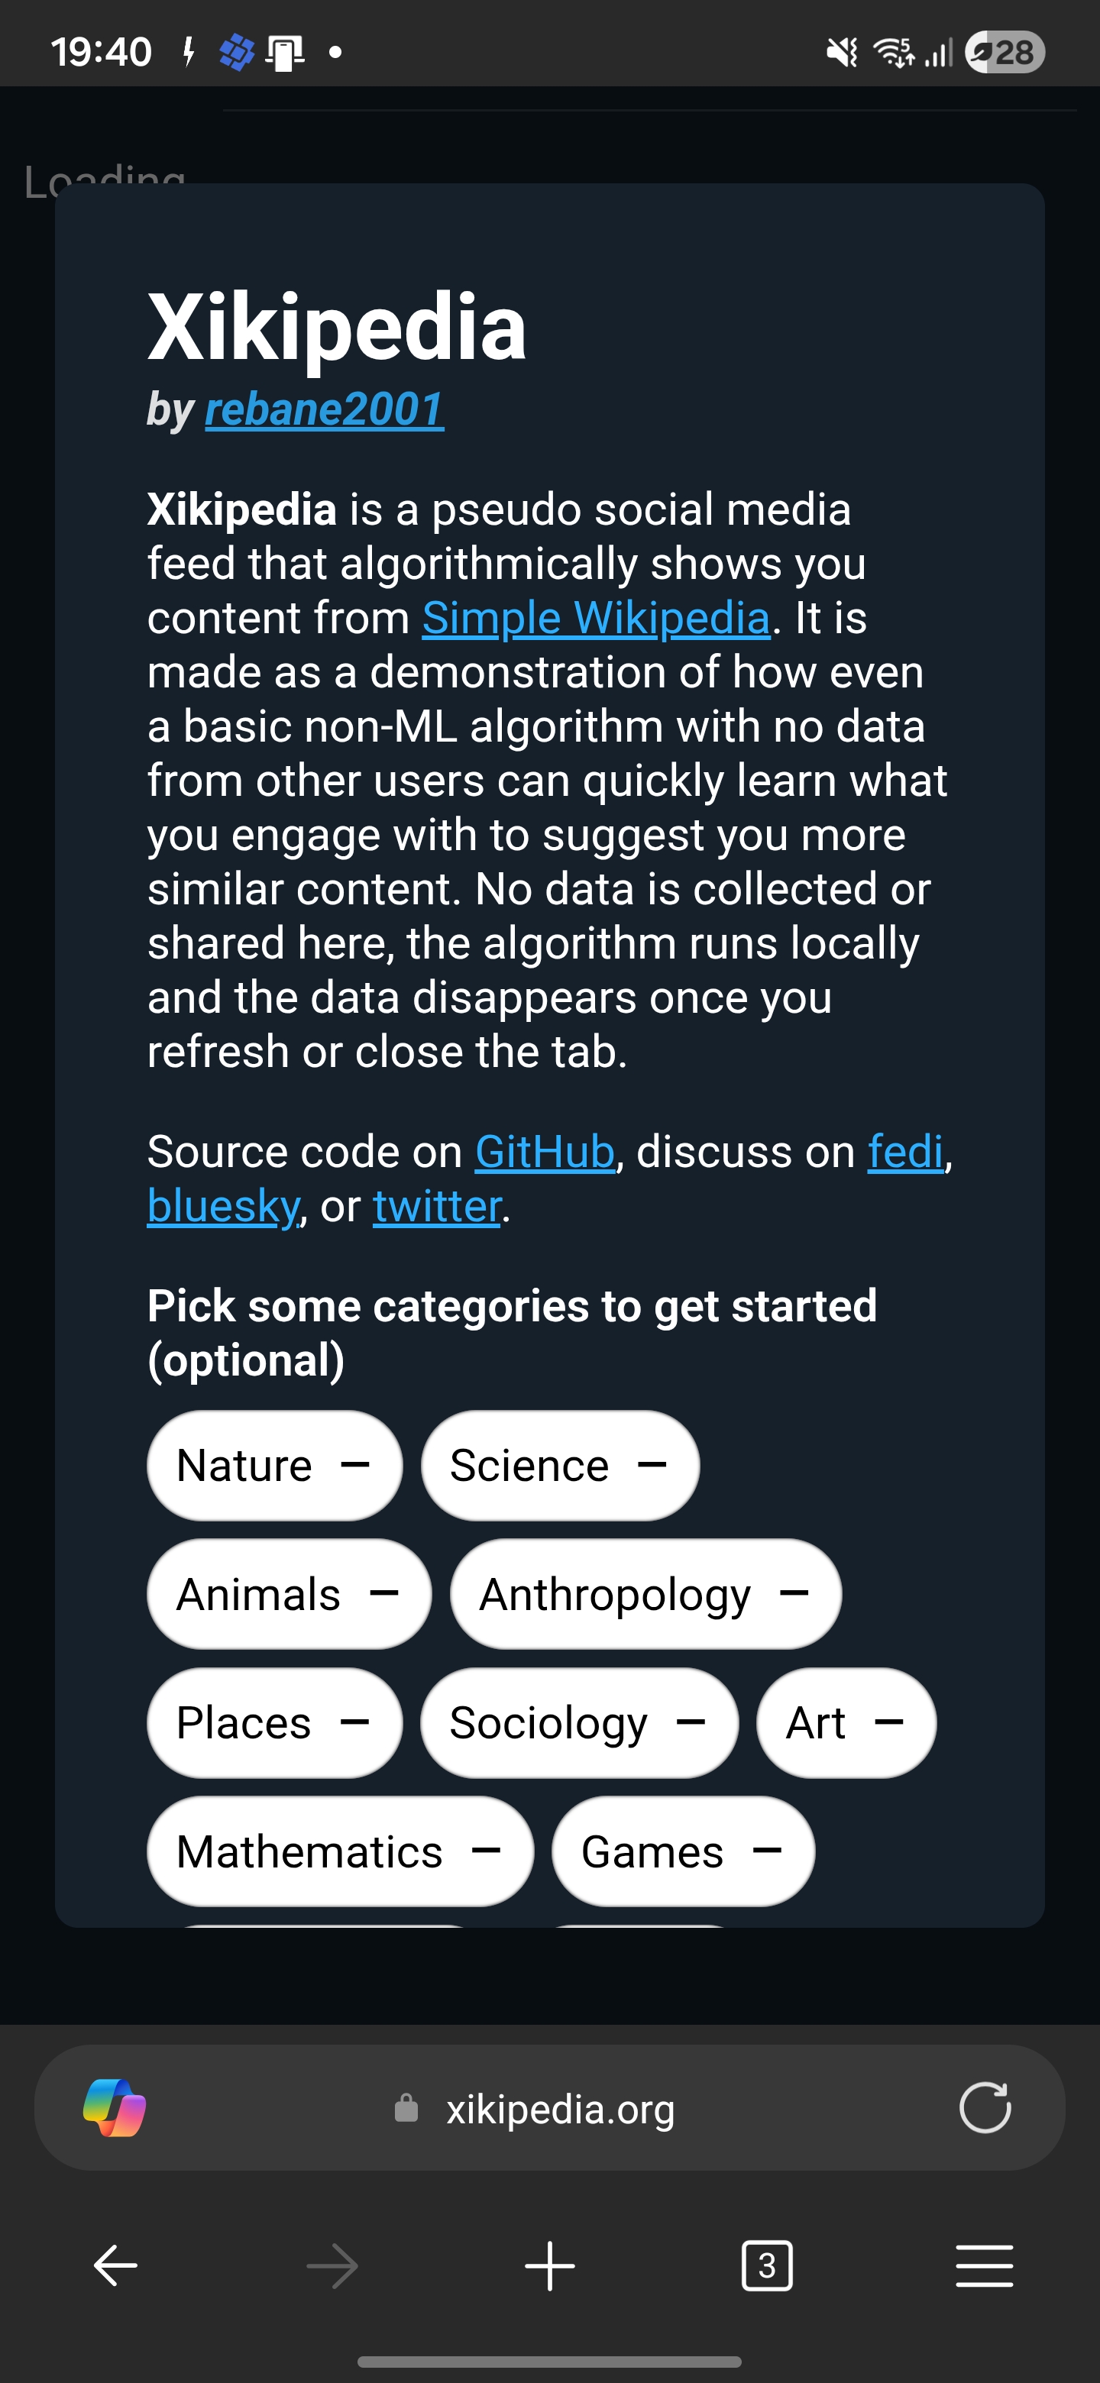Reload the page with refresh icon
Image resolution: width=1100 pixels, height=2383 pixels.
(985, 2108)
